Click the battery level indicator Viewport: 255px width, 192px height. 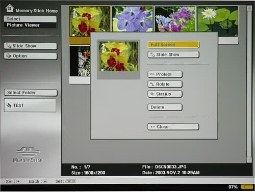[247, 187]
